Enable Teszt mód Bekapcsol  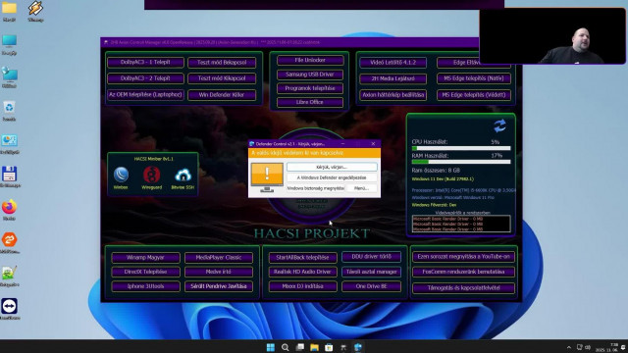pos(222,62)
